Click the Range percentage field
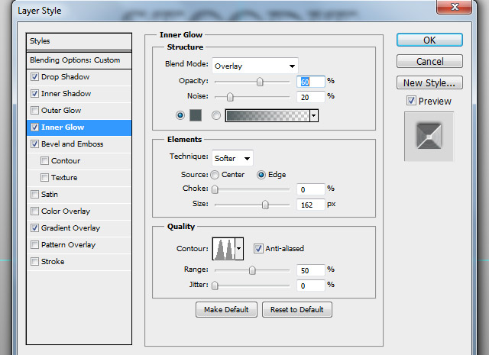489x355 pixels. pyautogui.click(x=311, y=270)
